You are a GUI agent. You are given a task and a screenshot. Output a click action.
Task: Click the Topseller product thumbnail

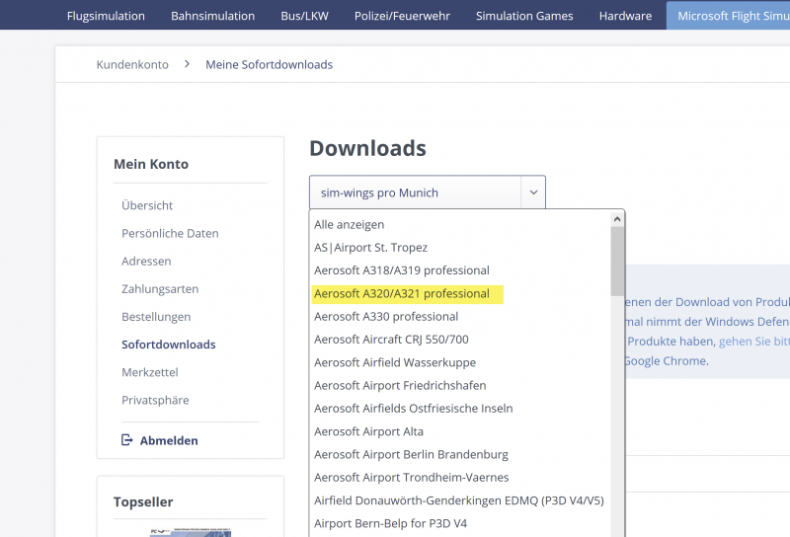[191, 532]
